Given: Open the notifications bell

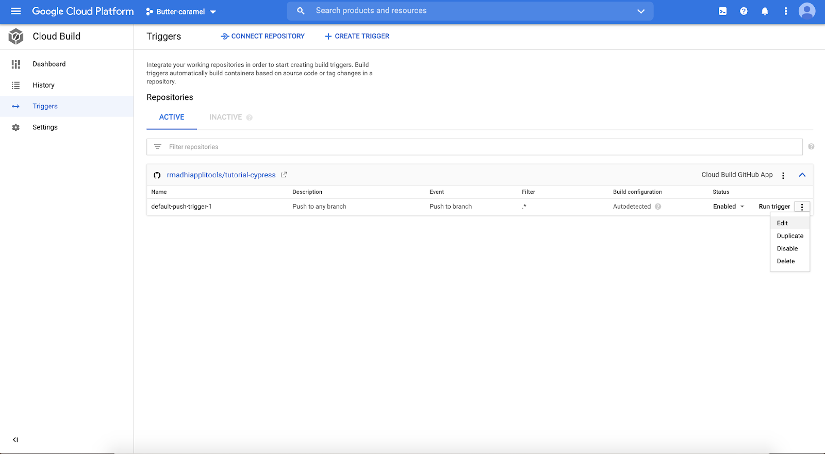Looking at the screenshot, I should click(x=765, y=11).
